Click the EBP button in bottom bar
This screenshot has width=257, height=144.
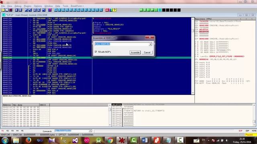coord(247,131)
